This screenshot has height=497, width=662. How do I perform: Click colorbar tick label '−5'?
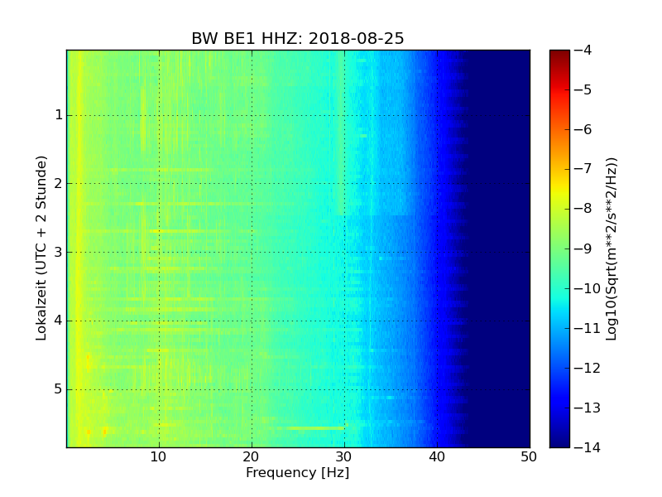click(583, 89)
